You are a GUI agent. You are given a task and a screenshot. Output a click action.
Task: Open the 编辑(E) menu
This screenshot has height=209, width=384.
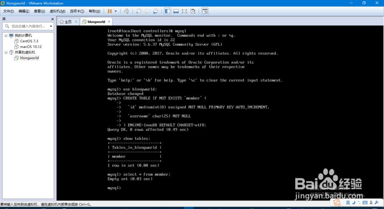[24, 11]
